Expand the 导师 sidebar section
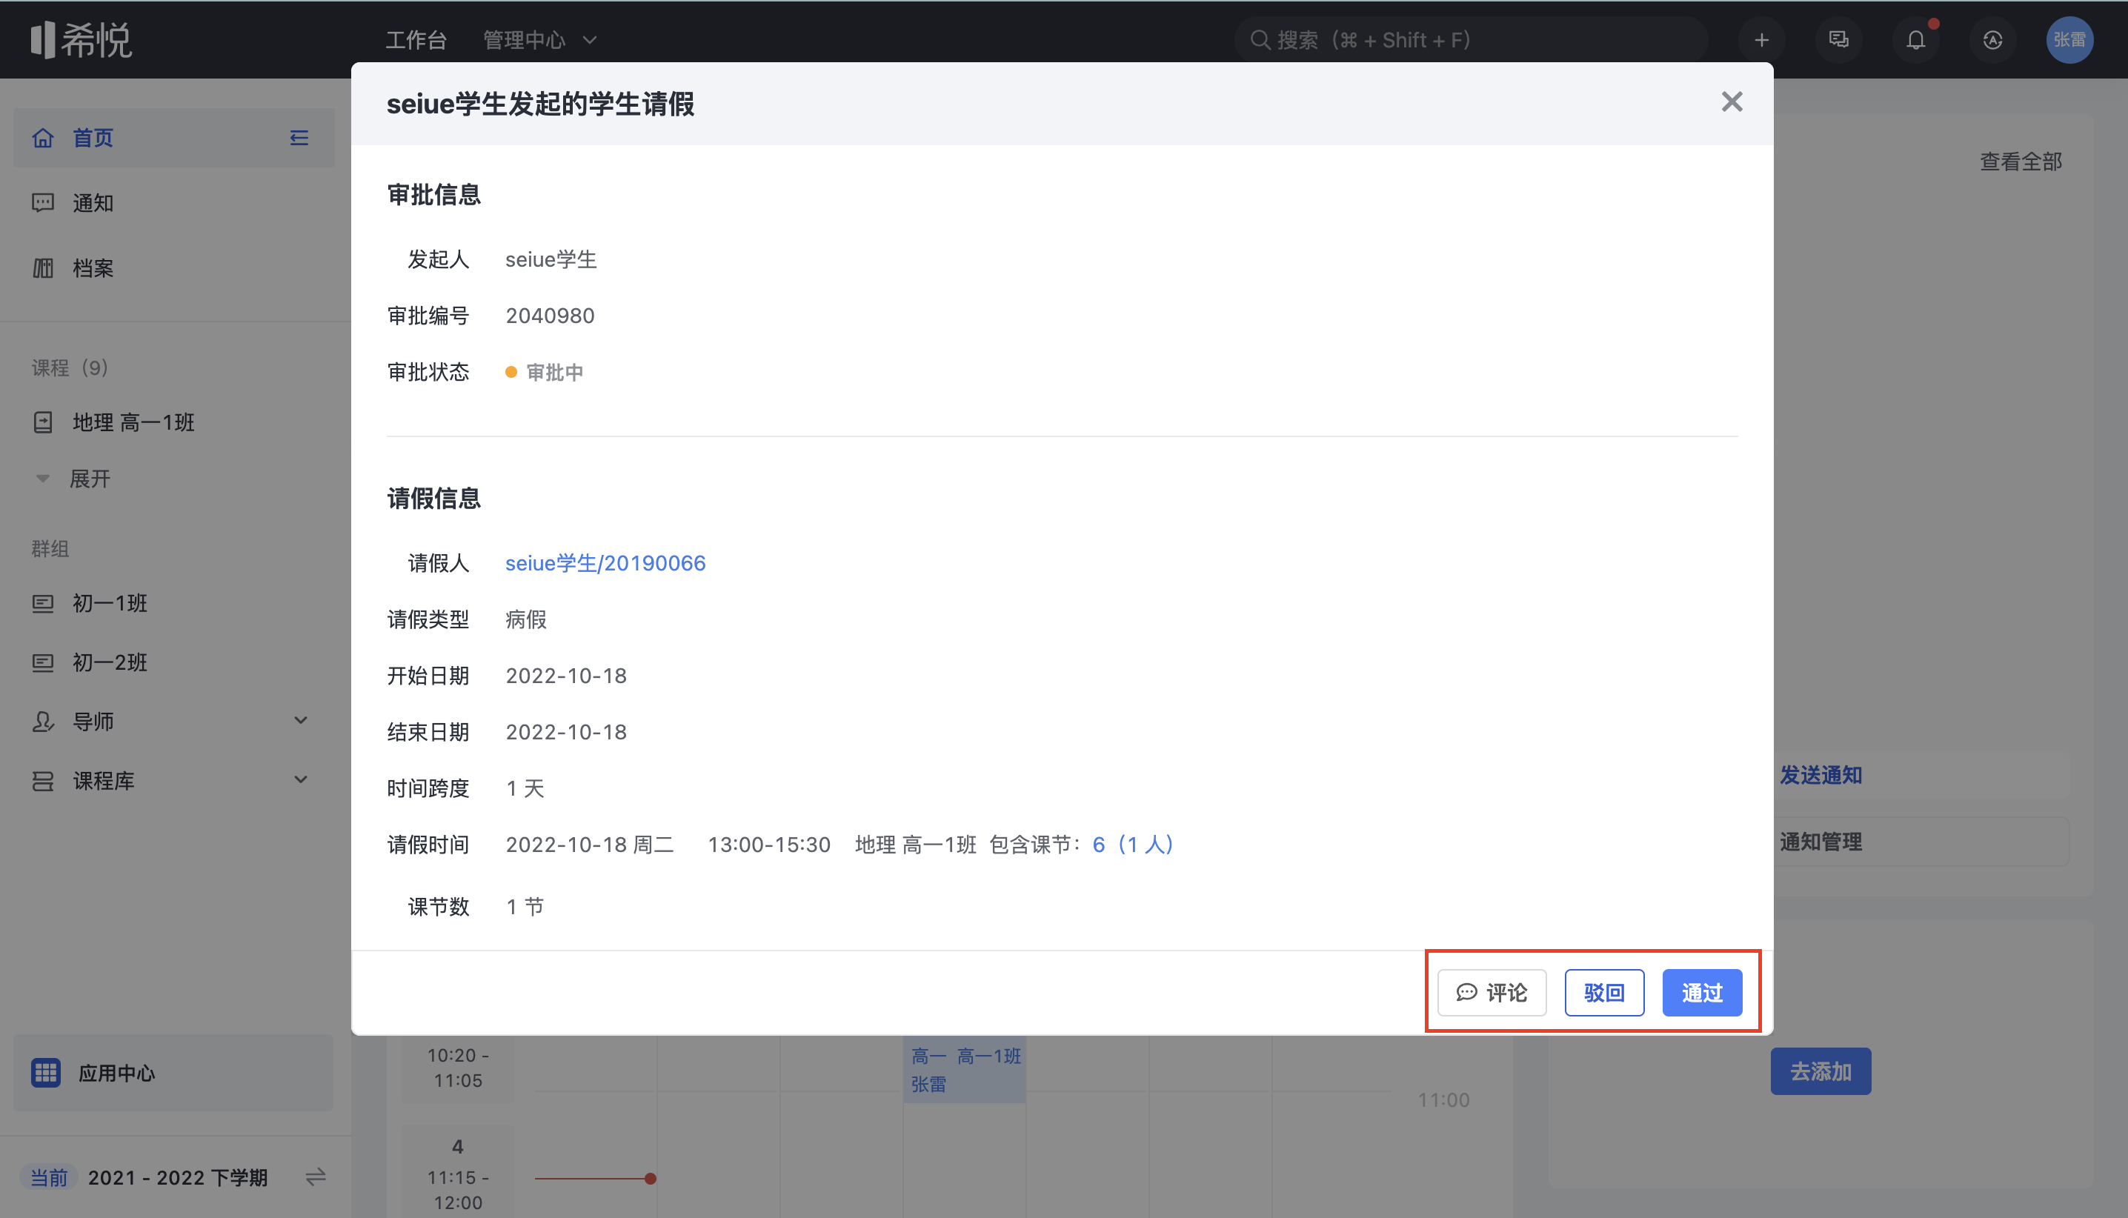Image resolution: width=2128 pixels, height=1218 pixels. click(x=301, y=720)
